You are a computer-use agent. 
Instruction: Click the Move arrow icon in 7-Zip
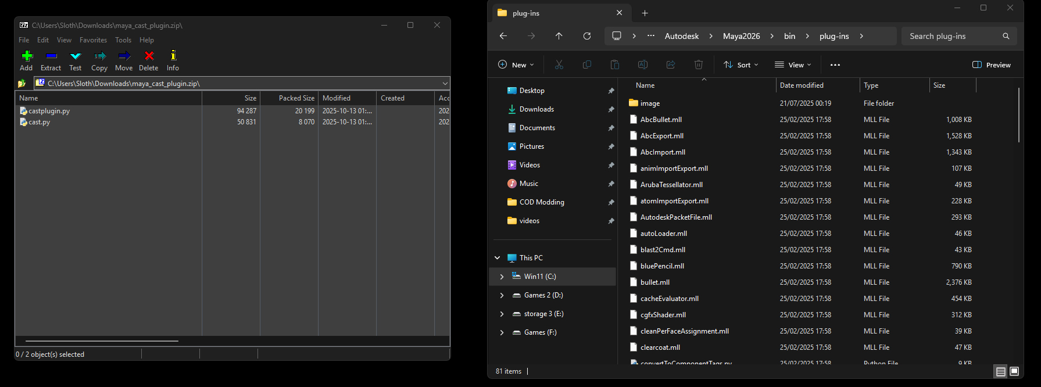124,56
